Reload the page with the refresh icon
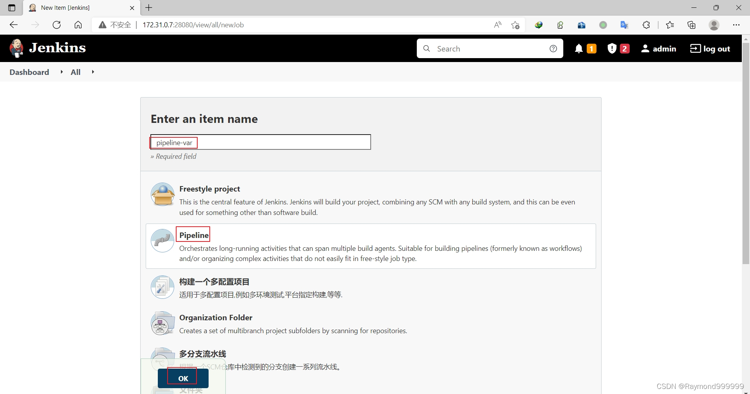 pyautogui.click(x=57, y=25)
